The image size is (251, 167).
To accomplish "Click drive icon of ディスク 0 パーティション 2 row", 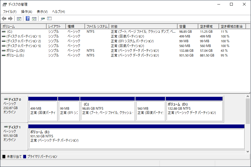I will click(4, 41).
